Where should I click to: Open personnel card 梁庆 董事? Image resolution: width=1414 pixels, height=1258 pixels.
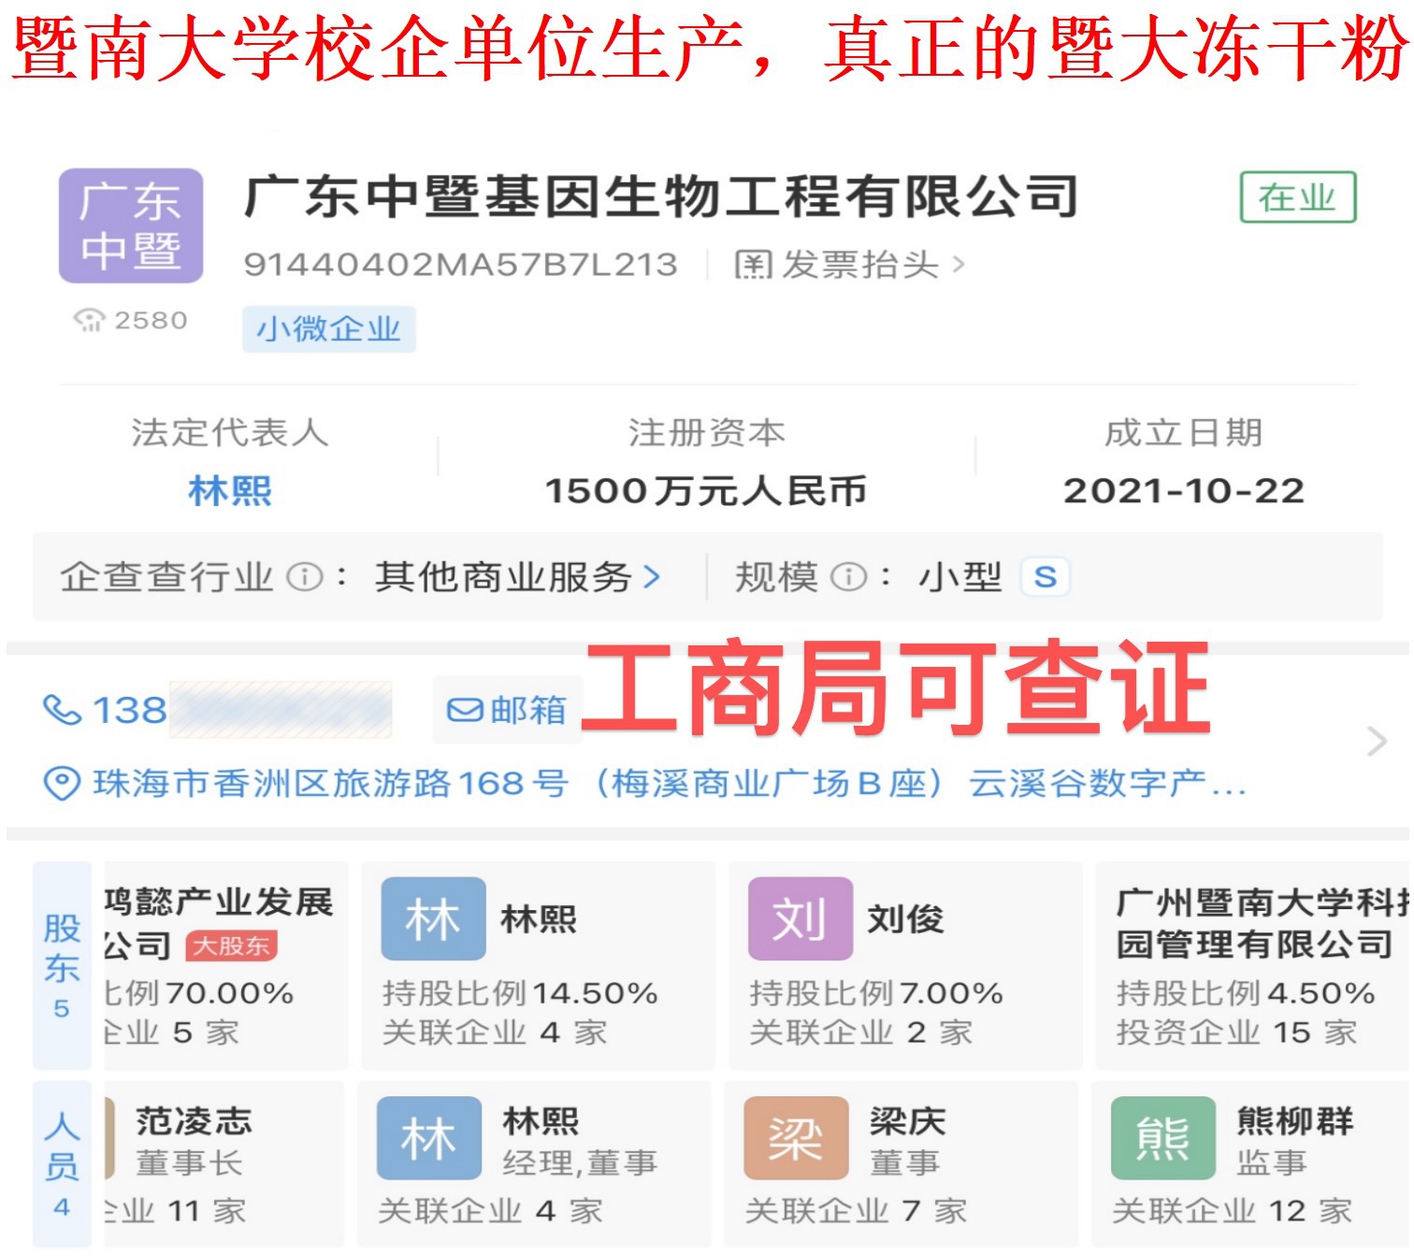(902, 1164)
